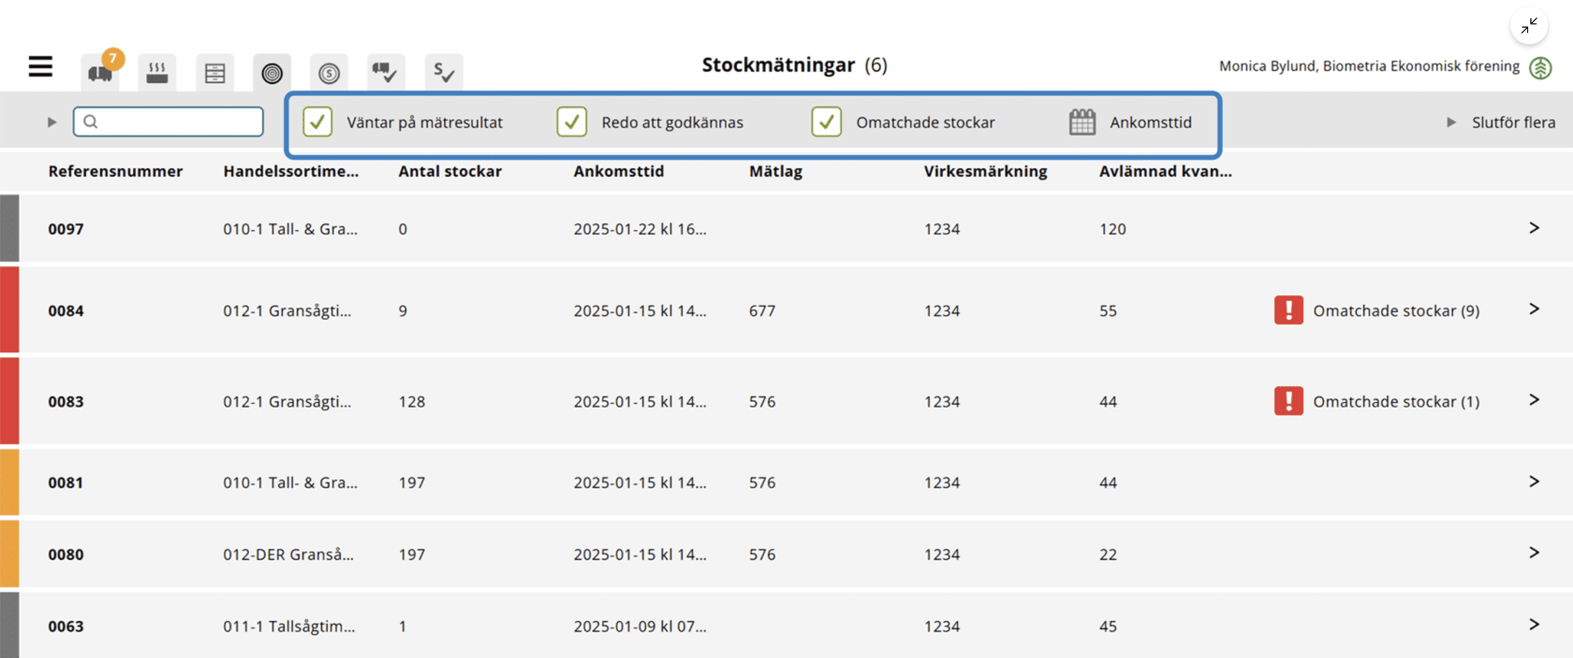The width and height of the screenshot is (1573, 658).
Task: Sort by Antal stockar column header
Action: 450,171
